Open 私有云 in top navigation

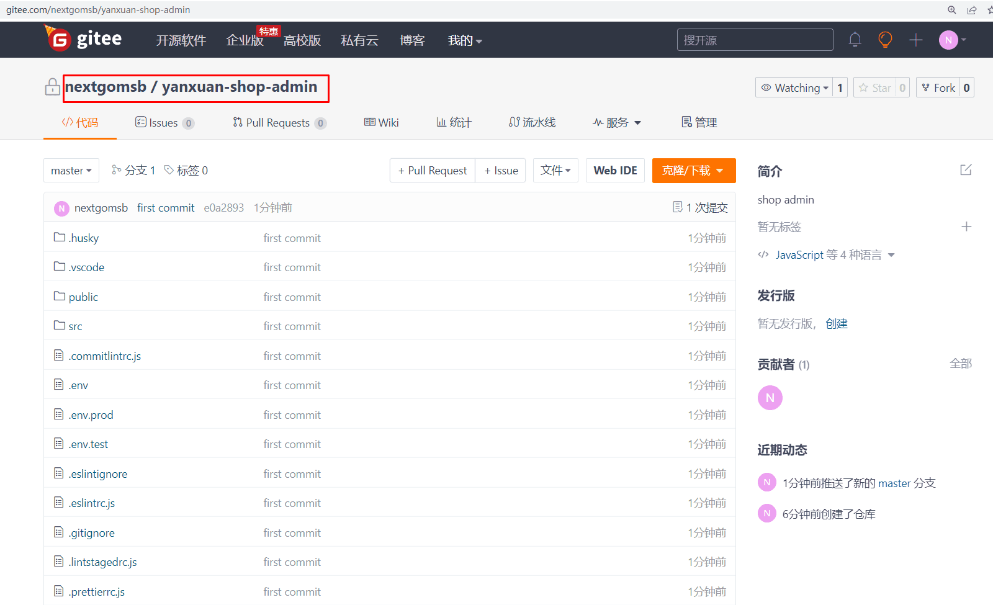[x=359, y=40]
